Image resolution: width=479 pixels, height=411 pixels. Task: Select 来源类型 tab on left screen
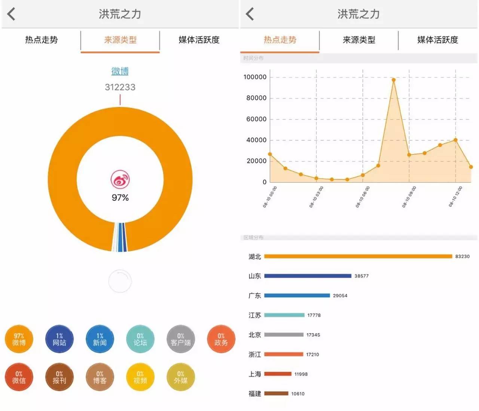tap(120, 40)
